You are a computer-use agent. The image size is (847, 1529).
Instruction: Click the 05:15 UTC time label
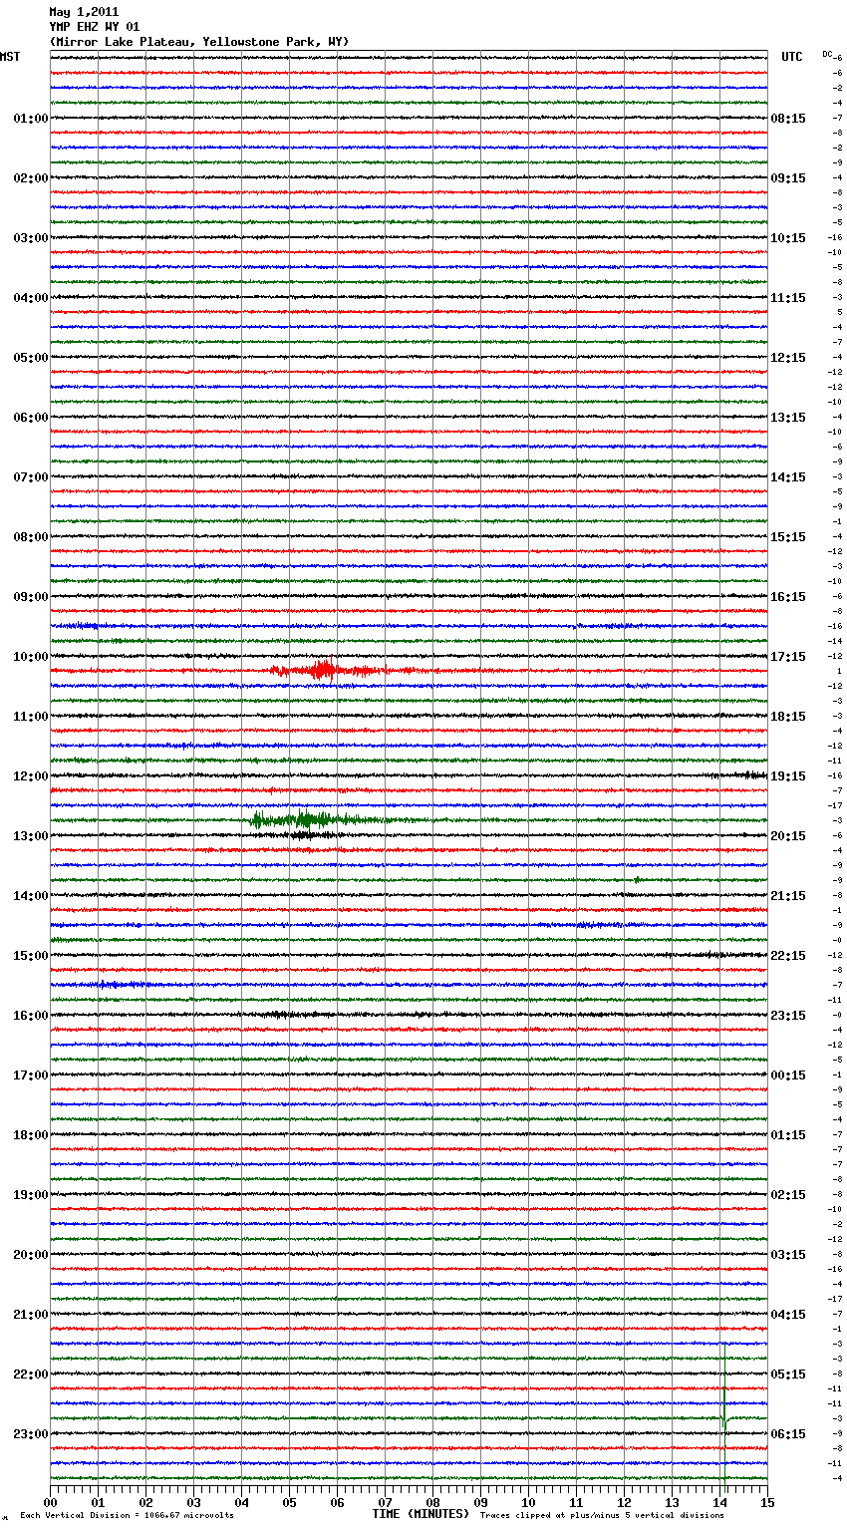(x=788, y=1375)
